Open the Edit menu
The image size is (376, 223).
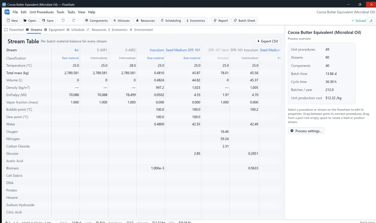[23, 12]
